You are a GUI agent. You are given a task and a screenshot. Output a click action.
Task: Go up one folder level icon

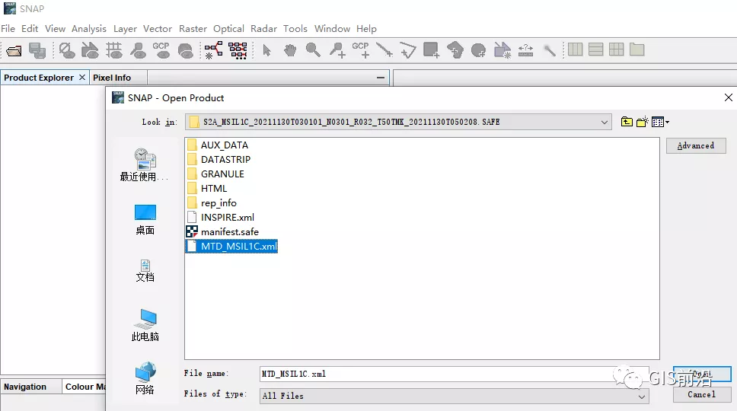tap(627, 122)
